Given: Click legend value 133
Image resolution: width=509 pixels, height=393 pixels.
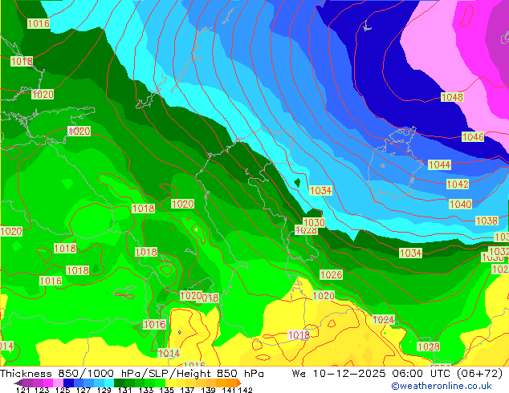Looking at the screenshot, I should [146, 390].
